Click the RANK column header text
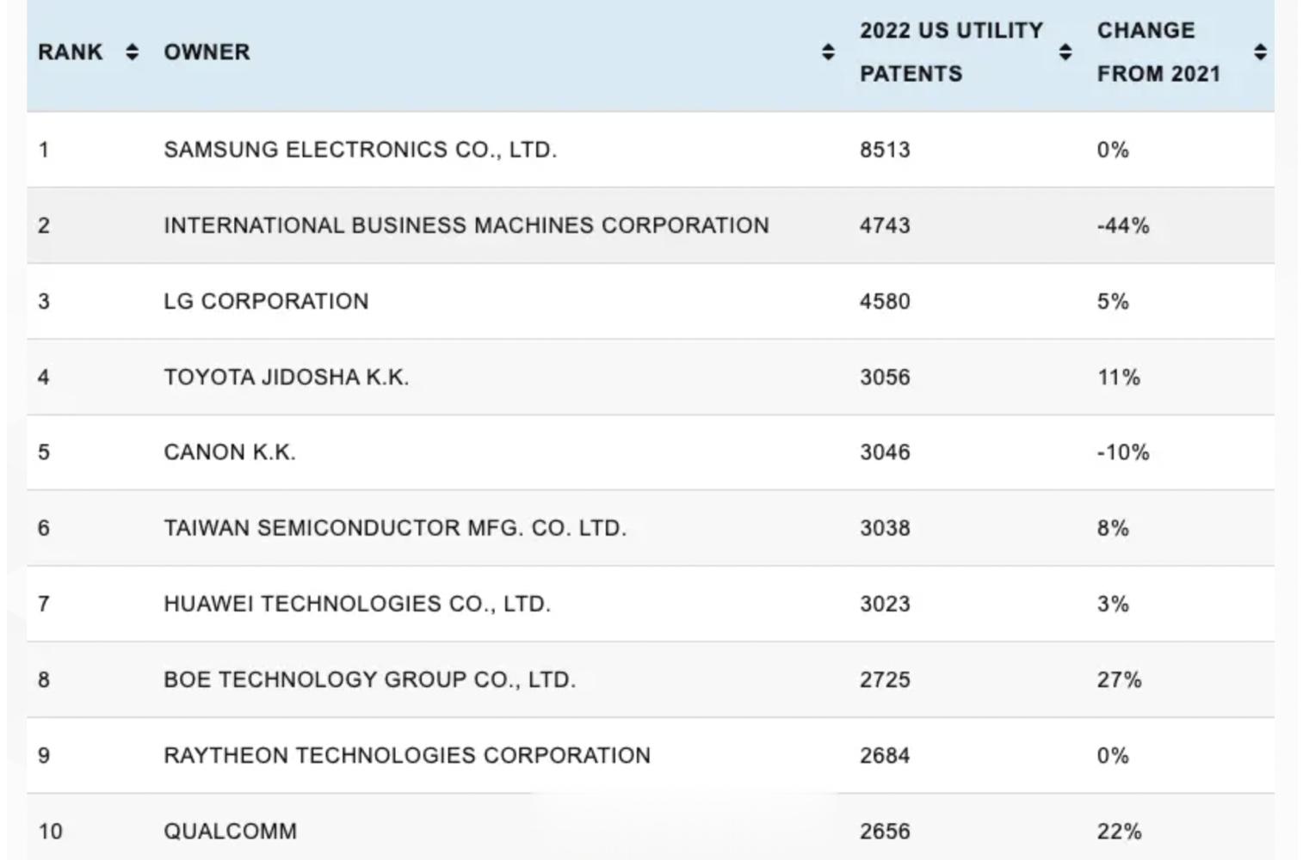 [71, 52]
